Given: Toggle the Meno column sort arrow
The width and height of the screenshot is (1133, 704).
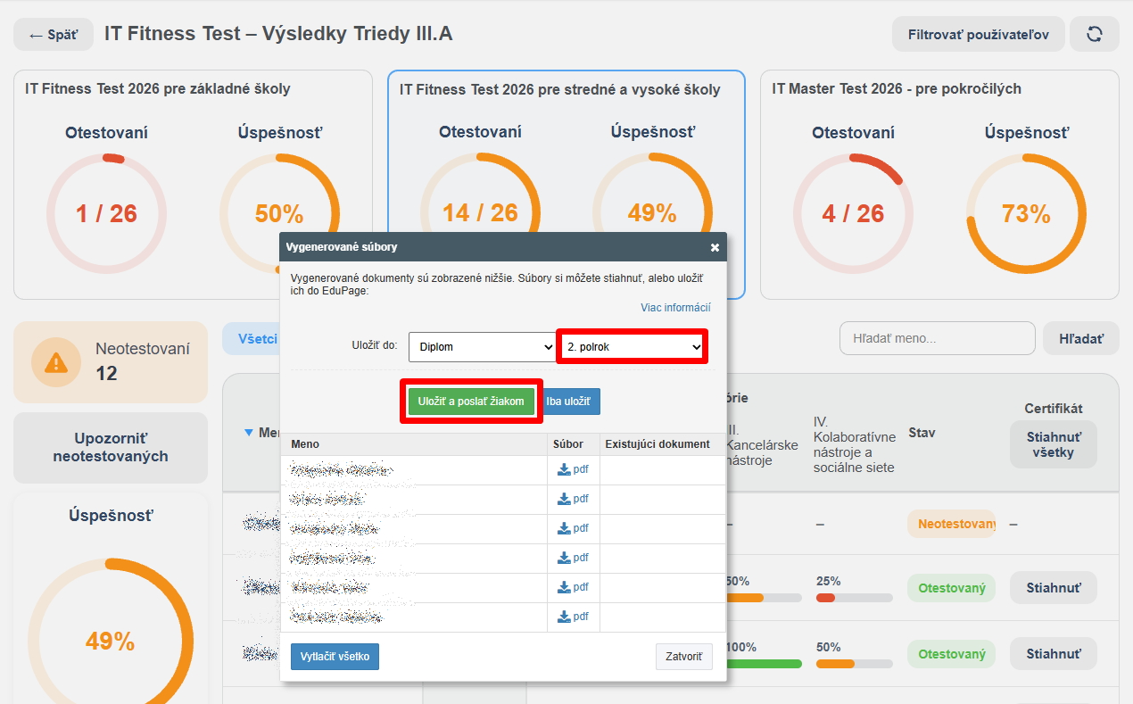Looking at the screenshot, I should click(249, 433).
